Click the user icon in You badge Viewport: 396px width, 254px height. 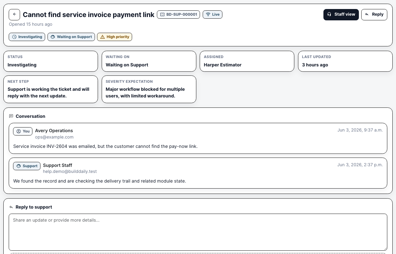[x=19, y=131]
